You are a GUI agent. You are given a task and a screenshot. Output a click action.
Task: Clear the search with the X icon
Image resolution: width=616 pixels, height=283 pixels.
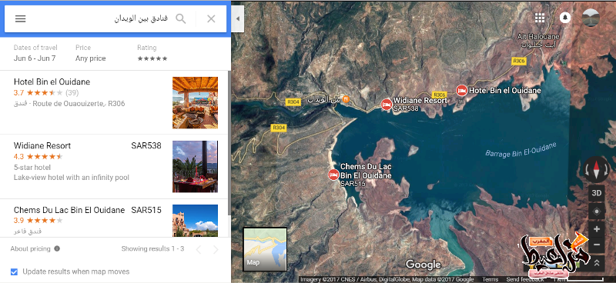tap(211, 18)
